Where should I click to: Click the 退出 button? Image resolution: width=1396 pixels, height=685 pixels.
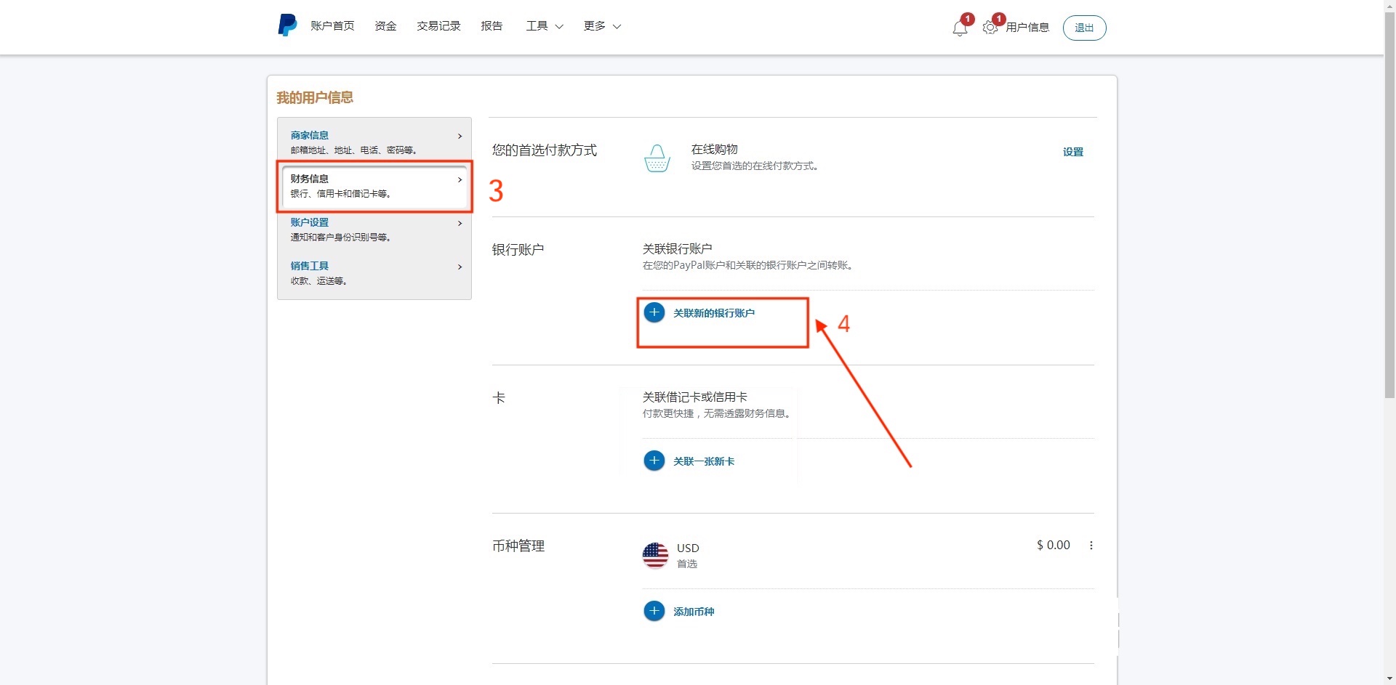1083,28
